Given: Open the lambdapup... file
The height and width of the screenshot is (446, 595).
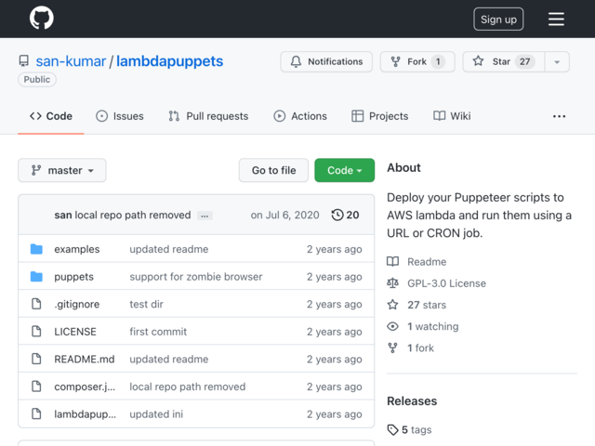Looking at the screenshot, I should tap(85, 414).
